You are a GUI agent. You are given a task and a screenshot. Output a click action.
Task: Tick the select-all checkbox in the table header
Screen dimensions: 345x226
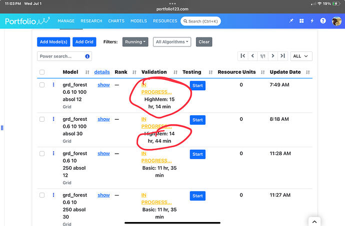click(42, 72)
